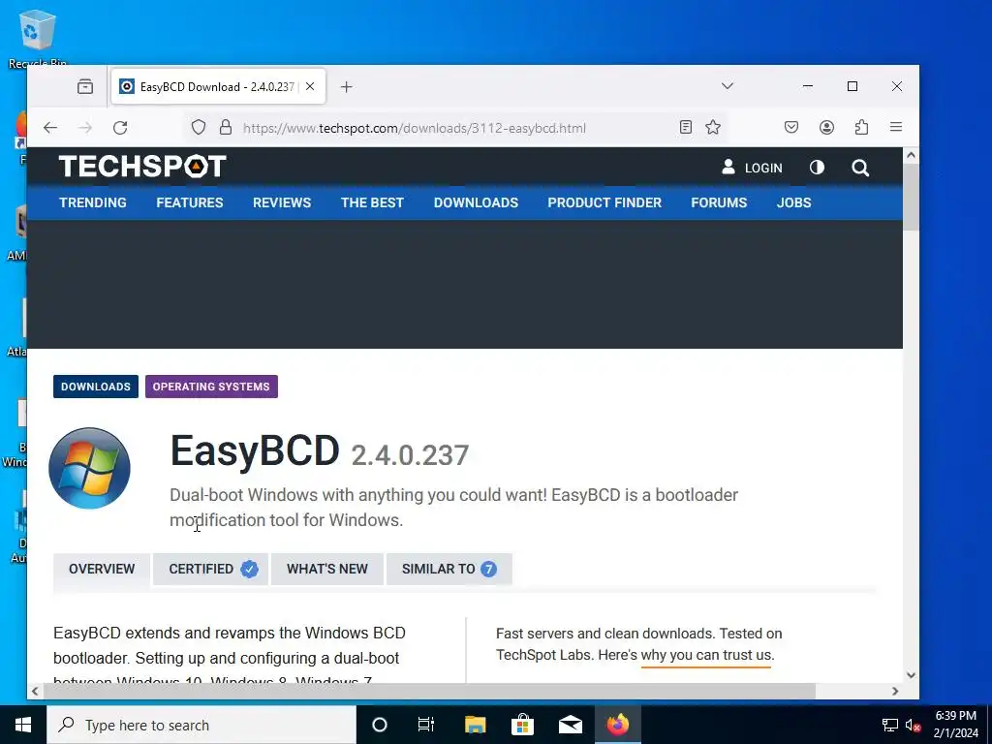Select the OVERVIEW tab
The height and width of the screenshot is (744, 992).
pos(102,569)
